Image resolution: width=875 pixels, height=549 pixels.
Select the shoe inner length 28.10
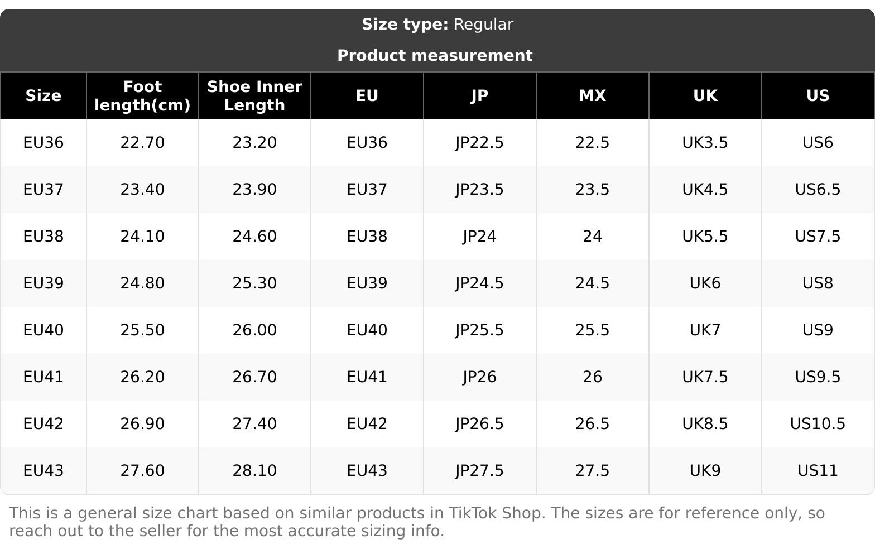[254, 471]
